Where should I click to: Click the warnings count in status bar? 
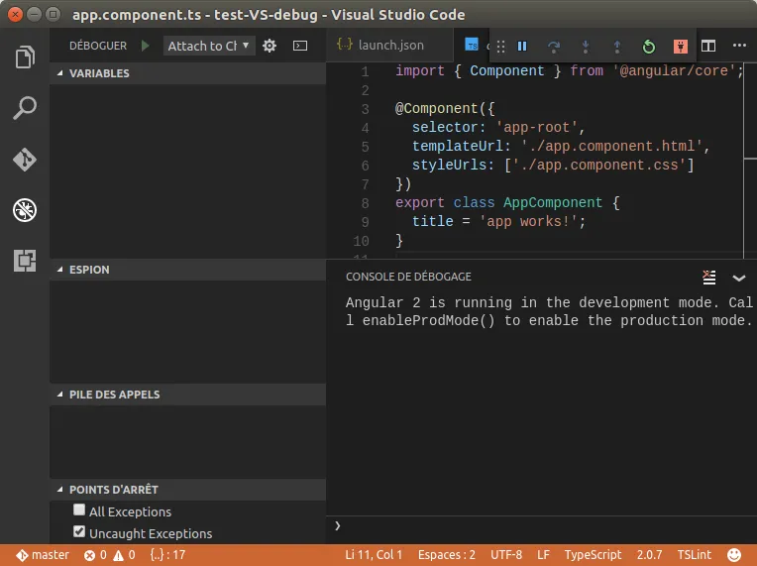point(124,555)
